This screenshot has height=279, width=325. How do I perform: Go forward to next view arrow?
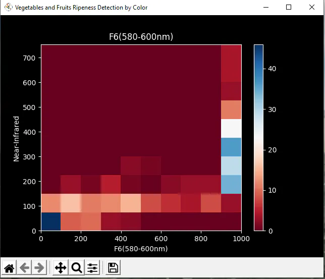[x=39, y=267]
